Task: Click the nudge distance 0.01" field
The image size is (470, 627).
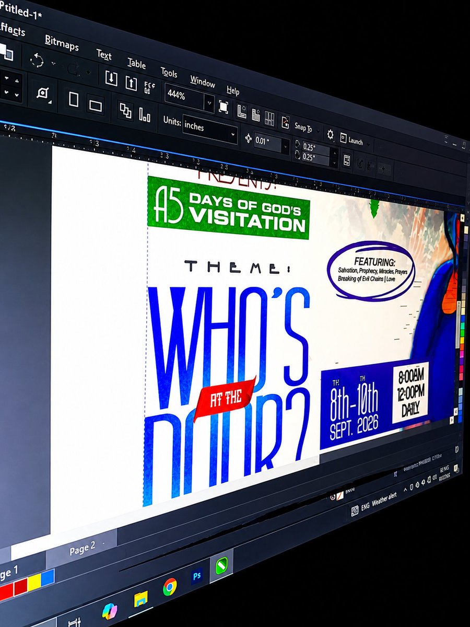Action: (267, 142)
